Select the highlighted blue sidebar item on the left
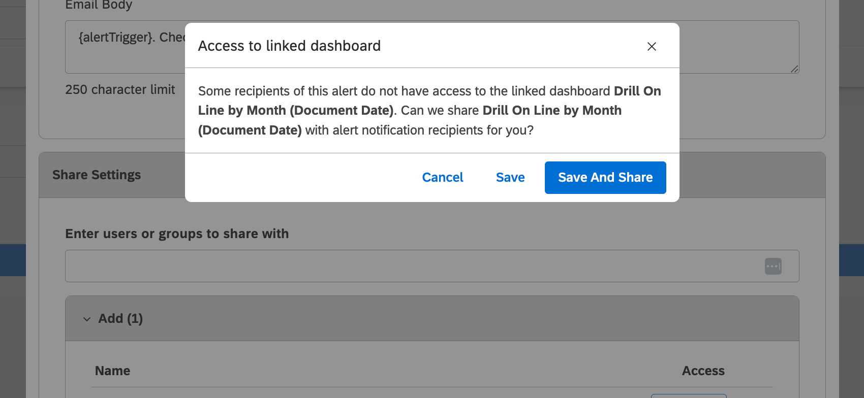Viewport: 864px width, 398px height. (x=13, y=260)
